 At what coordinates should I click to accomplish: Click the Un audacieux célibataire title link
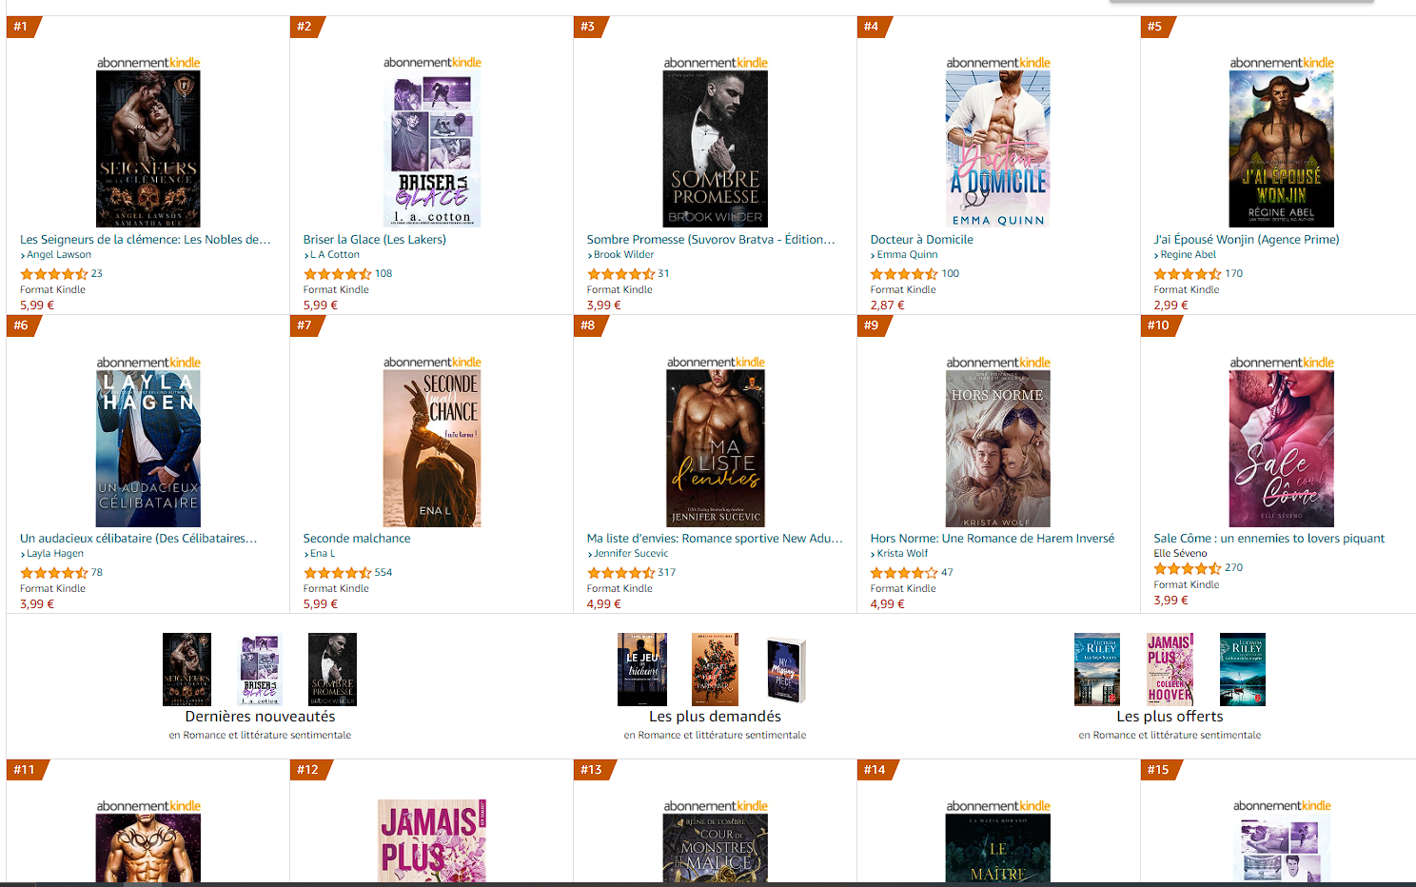pyautogui.click(x=139, y=539)
